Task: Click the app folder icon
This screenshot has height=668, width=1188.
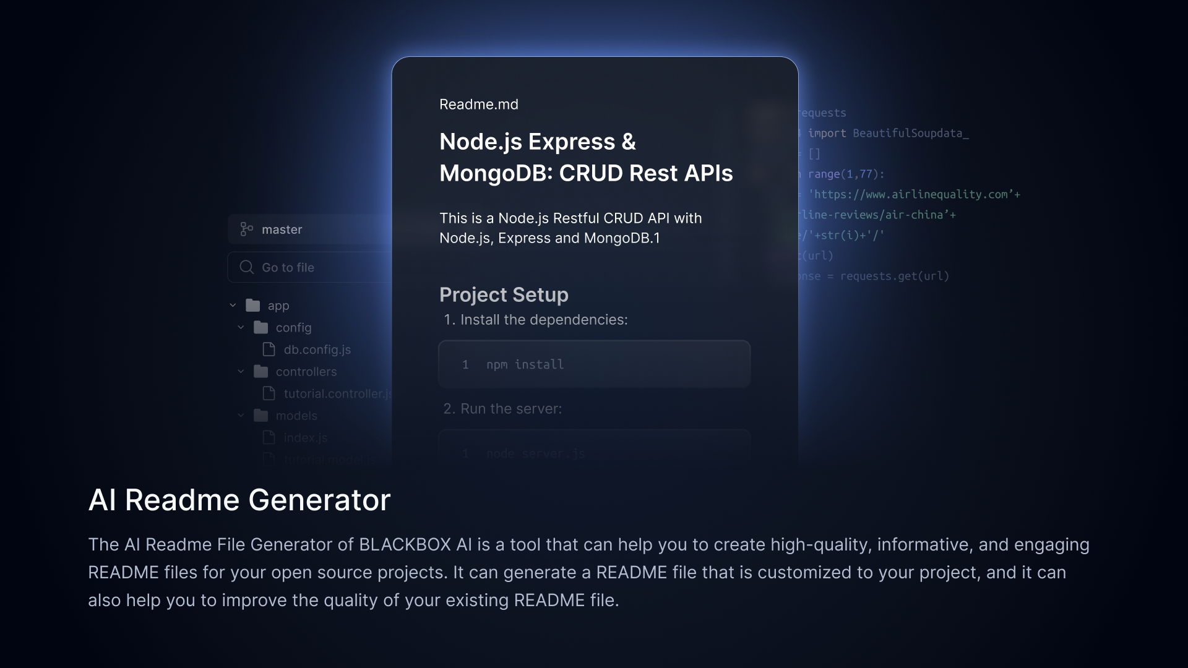Action: pos(252,306)
